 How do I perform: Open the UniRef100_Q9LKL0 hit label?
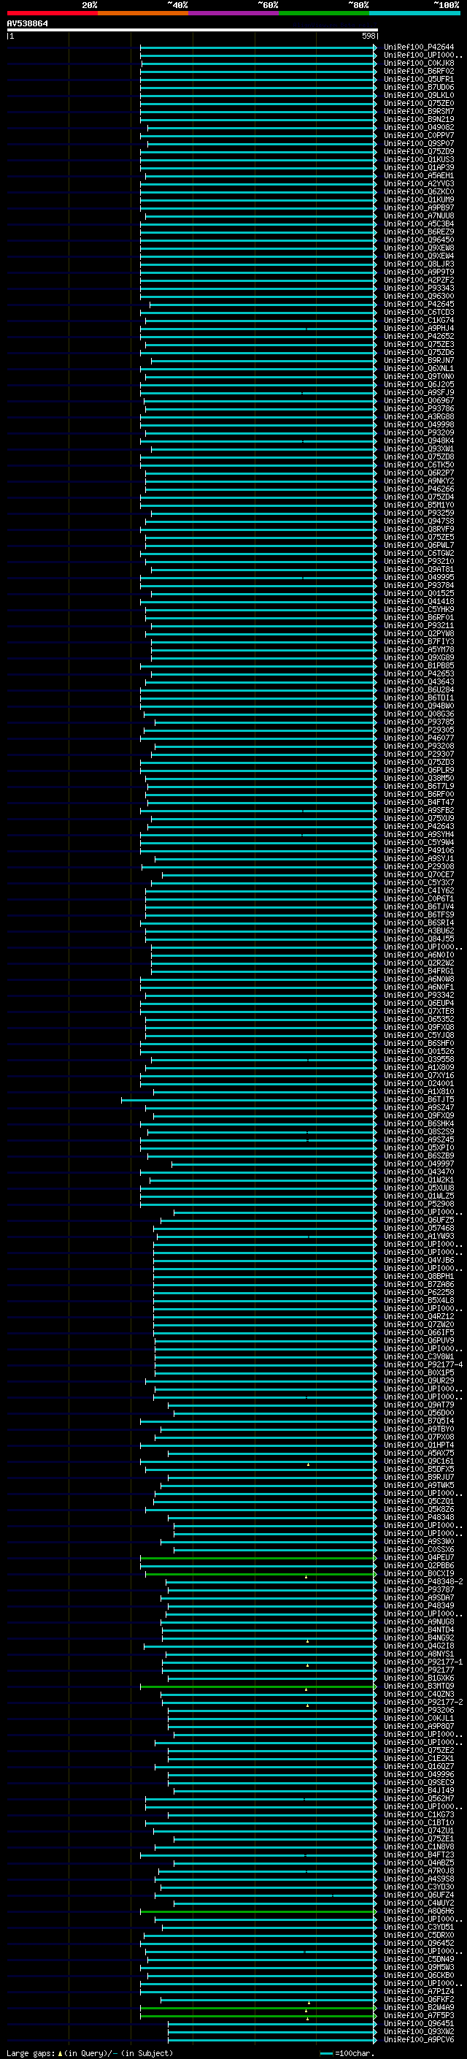(x=419, y=95)
